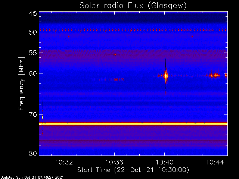Click the 'Start Time (22-Oct-21 10:30:00)' label
The height and width of the screenshot is (179, 239).
(x=133, y=170)
